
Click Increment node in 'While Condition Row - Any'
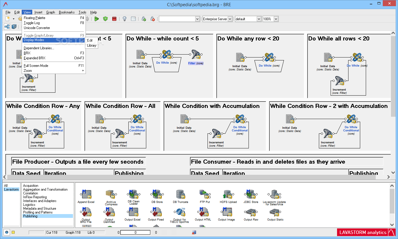pyautogui.click(x=38, y=134)
